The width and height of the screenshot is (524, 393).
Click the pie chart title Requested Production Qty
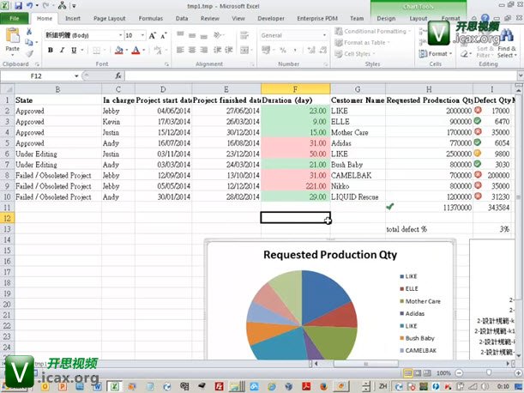pyautogui.click(x=330, y=255)
